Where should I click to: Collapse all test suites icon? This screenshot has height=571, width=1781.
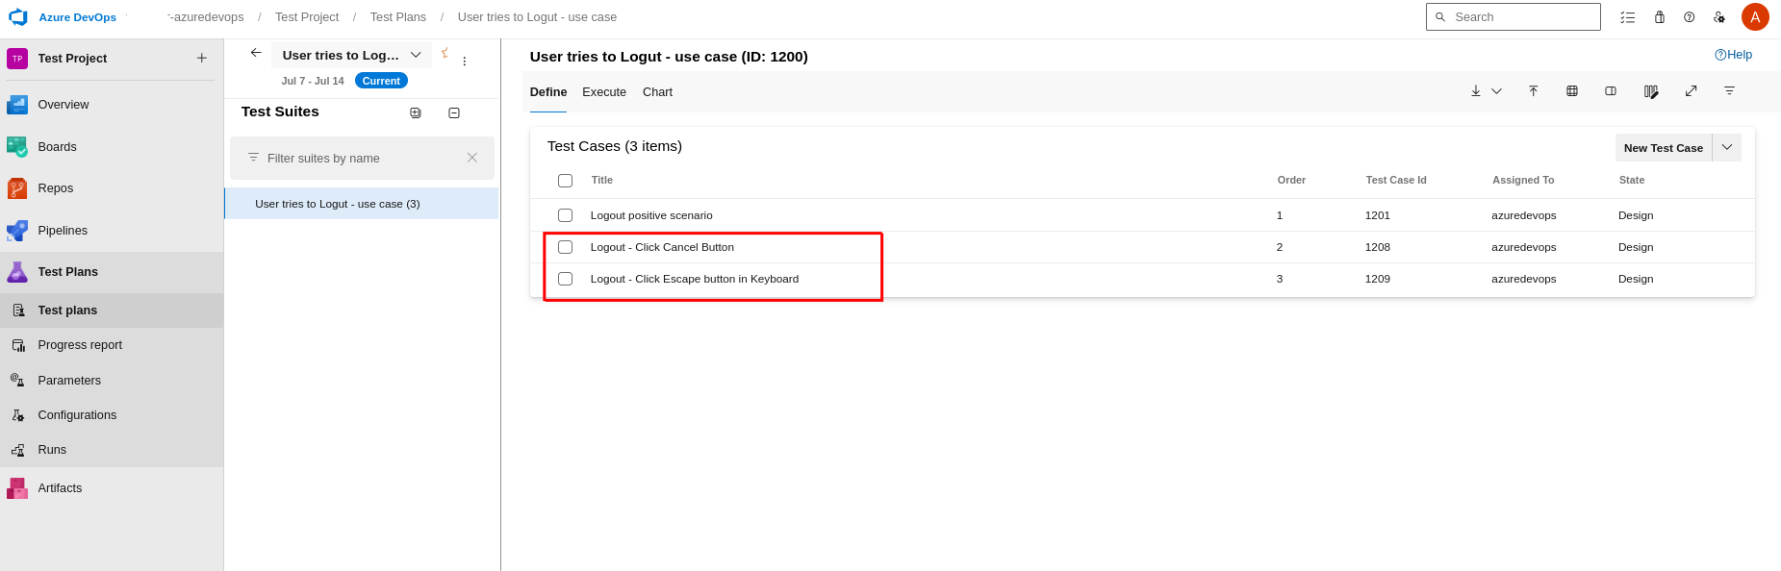pos(454,113)
